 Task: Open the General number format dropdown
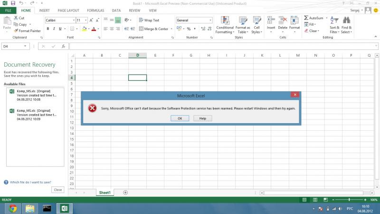click(210, 20)
